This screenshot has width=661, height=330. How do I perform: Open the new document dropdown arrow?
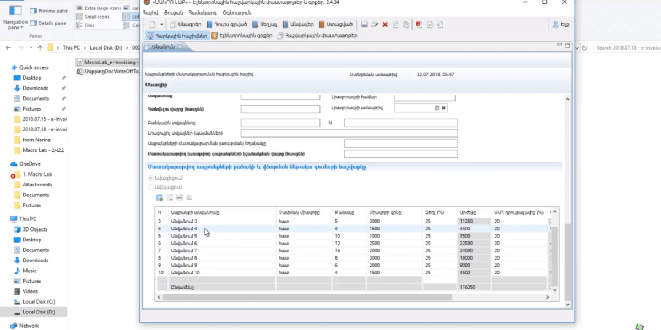(161, 24)
